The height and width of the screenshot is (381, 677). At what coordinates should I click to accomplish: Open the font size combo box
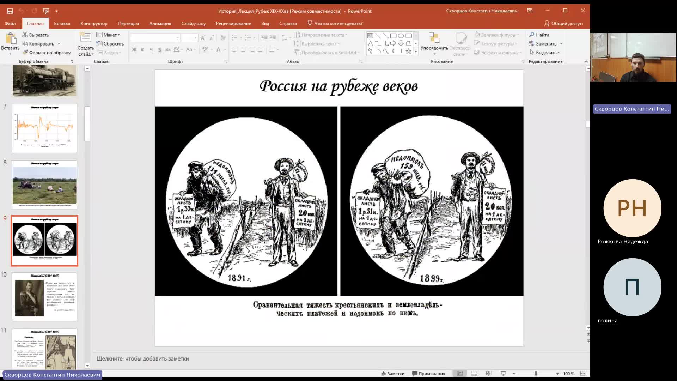[189, 38]
